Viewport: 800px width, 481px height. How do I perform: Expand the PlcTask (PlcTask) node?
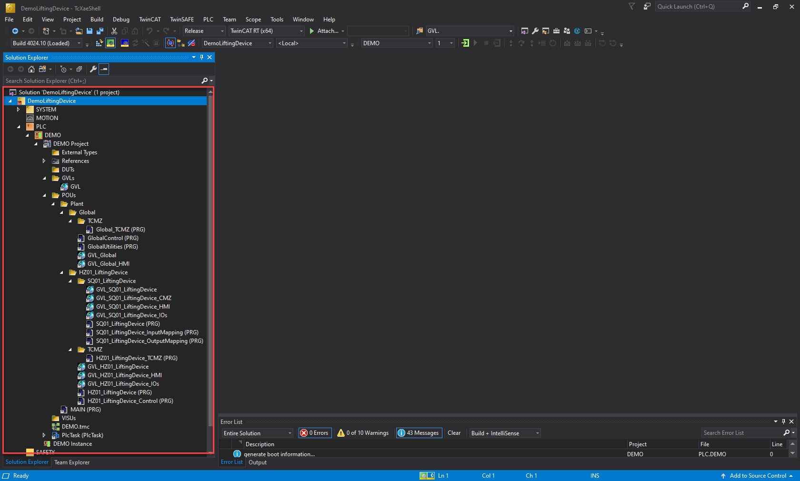click(44, 435)
